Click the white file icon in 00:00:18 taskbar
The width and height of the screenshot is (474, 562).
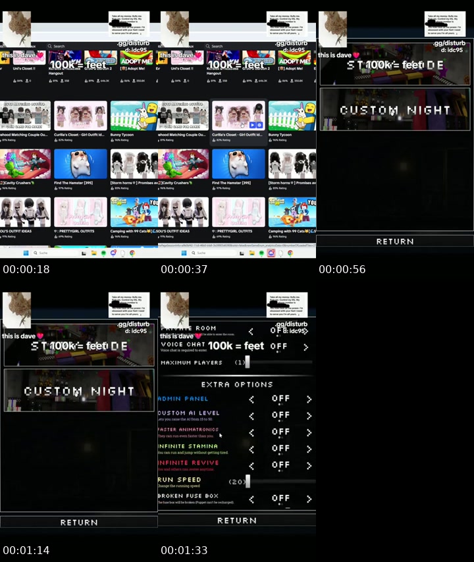pyautogui.click(x=122, y=253)
